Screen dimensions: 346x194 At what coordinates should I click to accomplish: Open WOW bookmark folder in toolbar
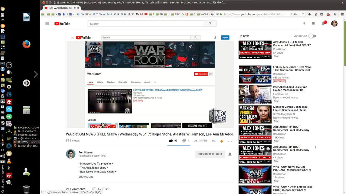click(x=202, y=14)
